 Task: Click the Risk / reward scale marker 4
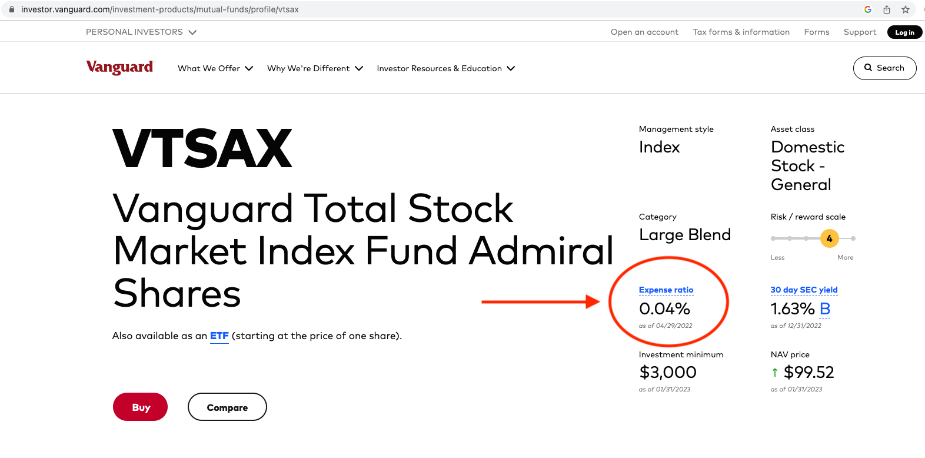pos(829,238)
